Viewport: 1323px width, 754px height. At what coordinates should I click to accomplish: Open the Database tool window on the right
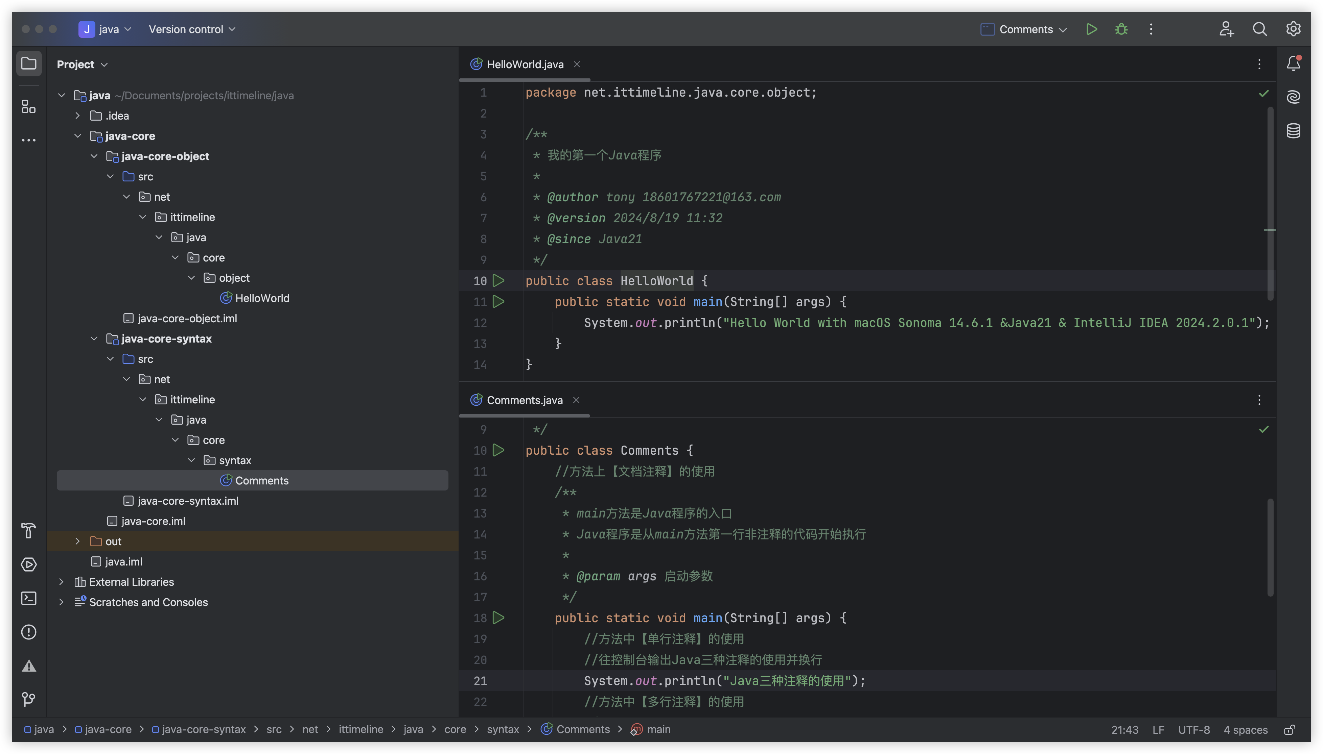pos(1294,131)
